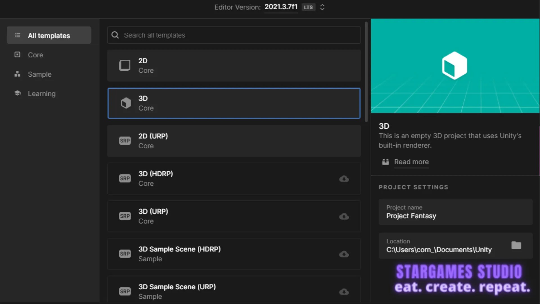The width and height of the screenshot is (540, 304).
Task: Download the 3D Sample Scene (URP) template
Action: [x=344, y=292]
